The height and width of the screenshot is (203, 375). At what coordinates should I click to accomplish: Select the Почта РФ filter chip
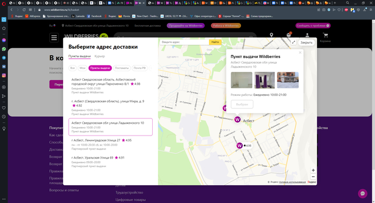139,68
